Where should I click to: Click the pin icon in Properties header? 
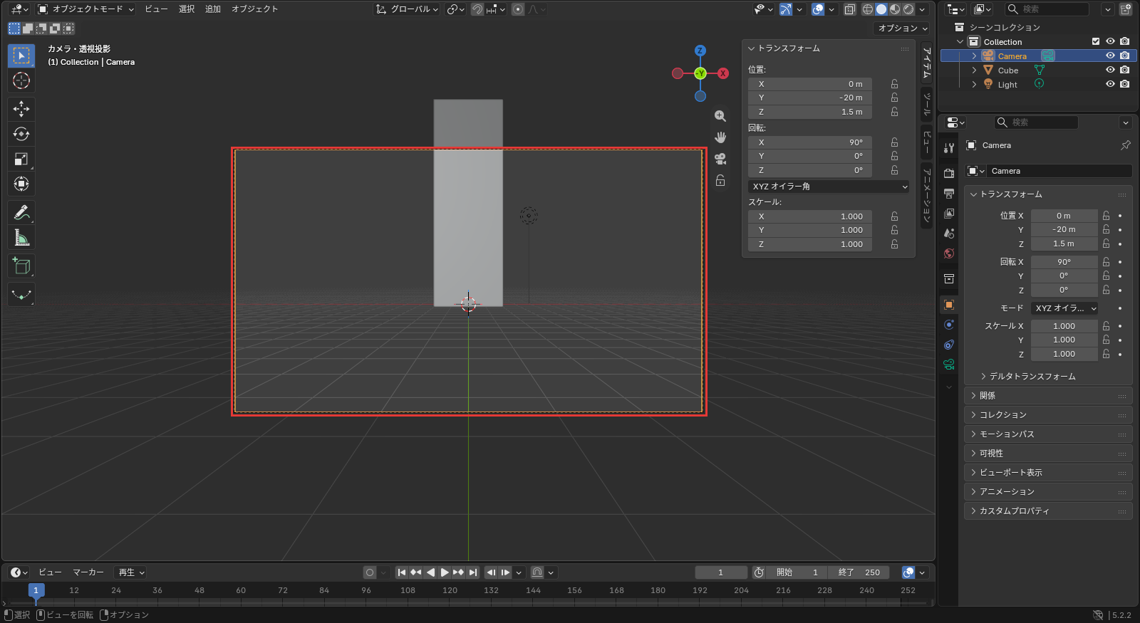tap(1126, 145)
